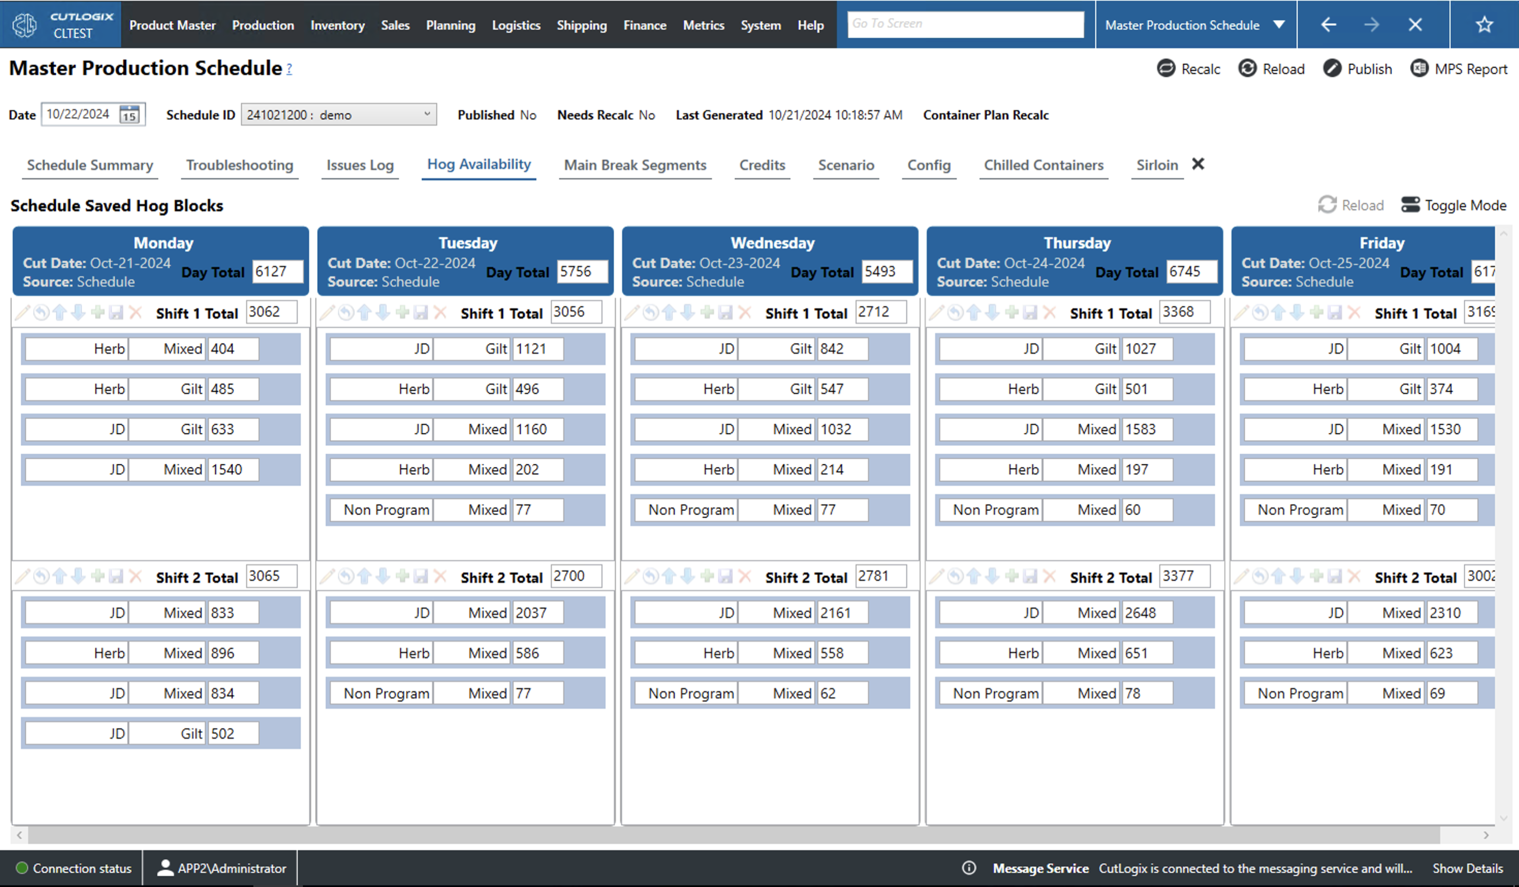
Task: Open the date calendar picker icon
Action: point(130,115)
